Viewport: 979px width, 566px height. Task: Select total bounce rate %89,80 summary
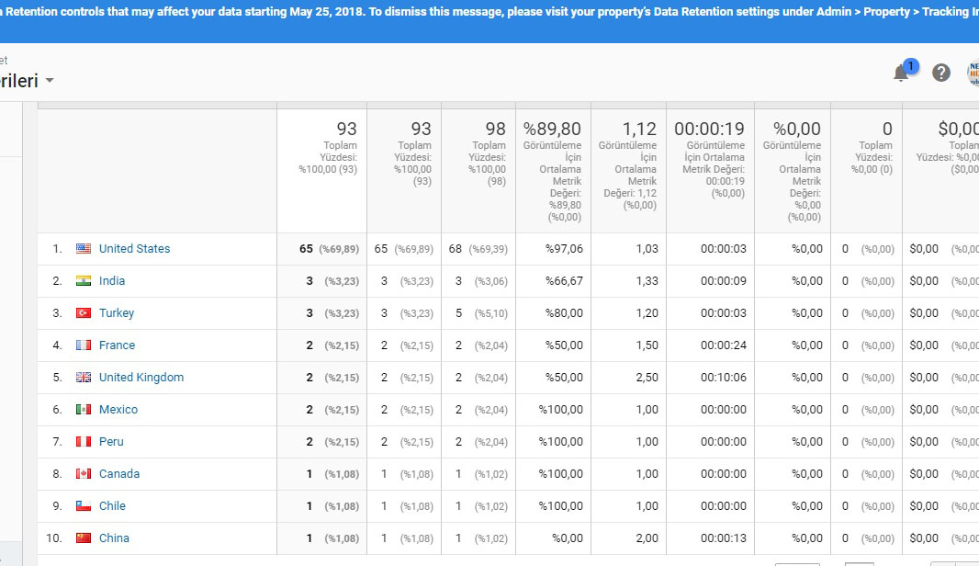[552, 129]
